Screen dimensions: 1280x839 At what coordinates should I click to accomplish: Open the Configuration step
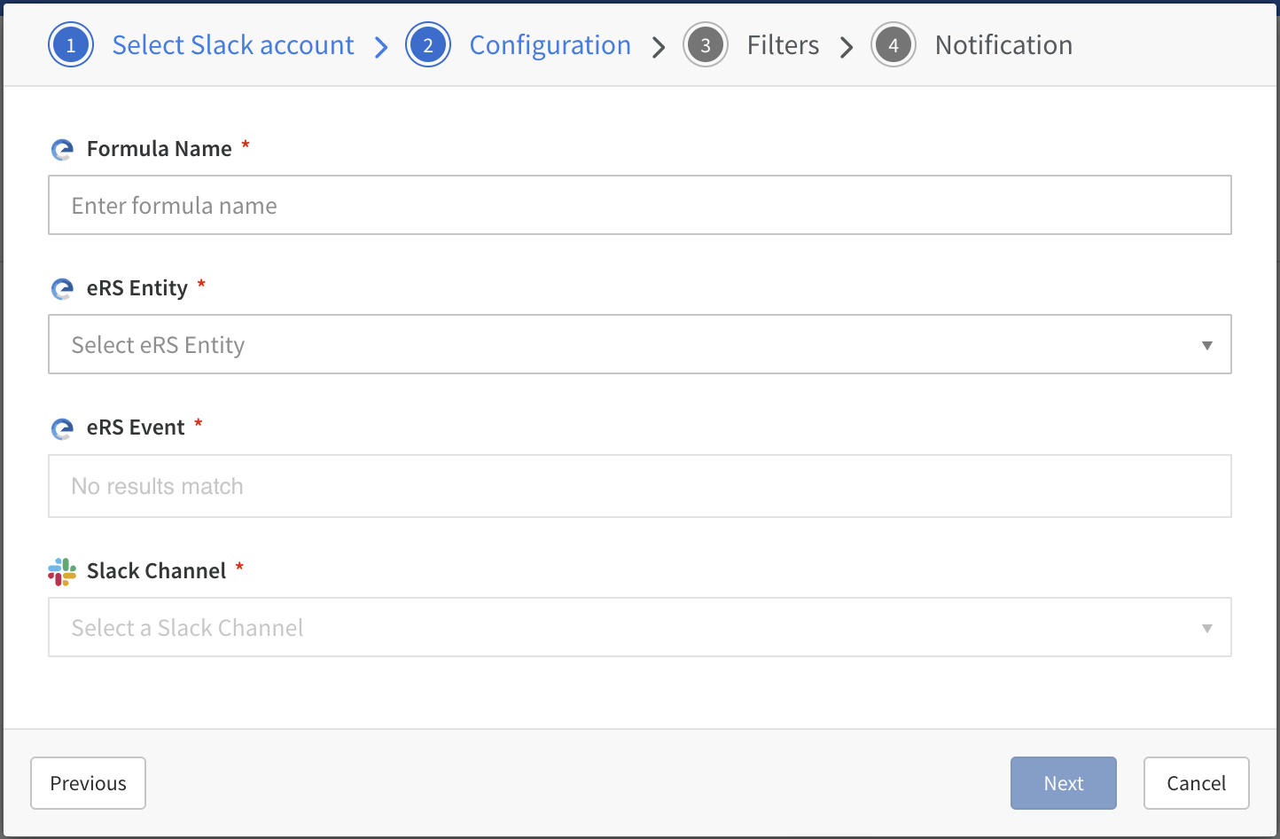[x=550, y=45]
